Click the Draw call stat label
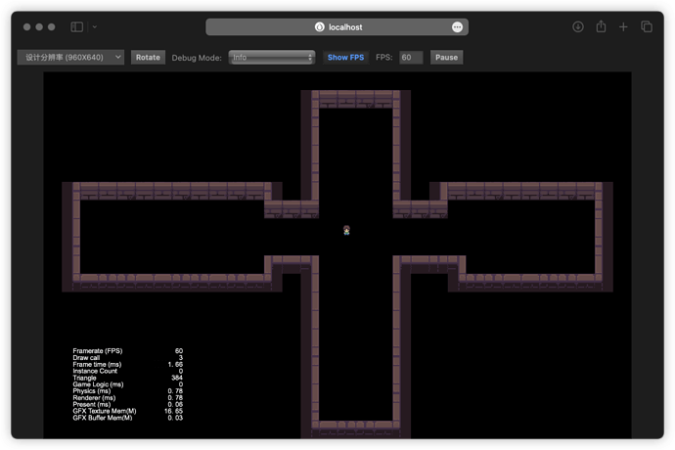The width and height of the screenshot is (675, 450). [x=86, y=357]
